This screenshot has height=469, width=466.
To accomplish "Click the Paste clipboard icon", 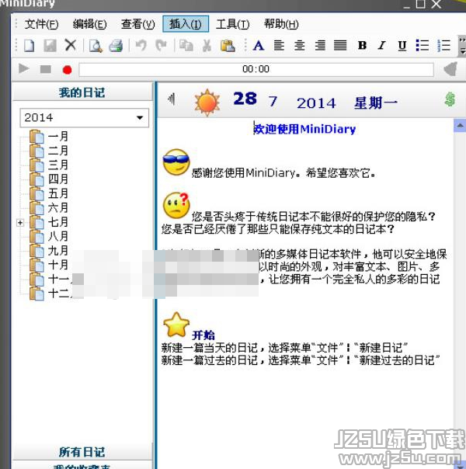I will (x=228, y=46).
